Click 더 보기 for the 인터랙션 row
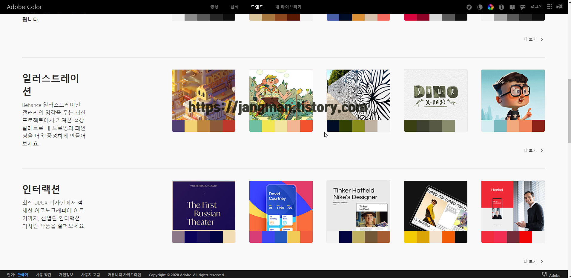The height and width of the screenshot is (278, 571). [x=530, y=261]
